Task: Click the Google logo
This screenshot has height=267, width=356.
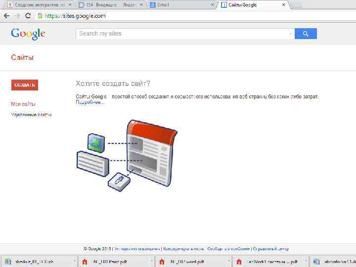Action: (28, 34)
